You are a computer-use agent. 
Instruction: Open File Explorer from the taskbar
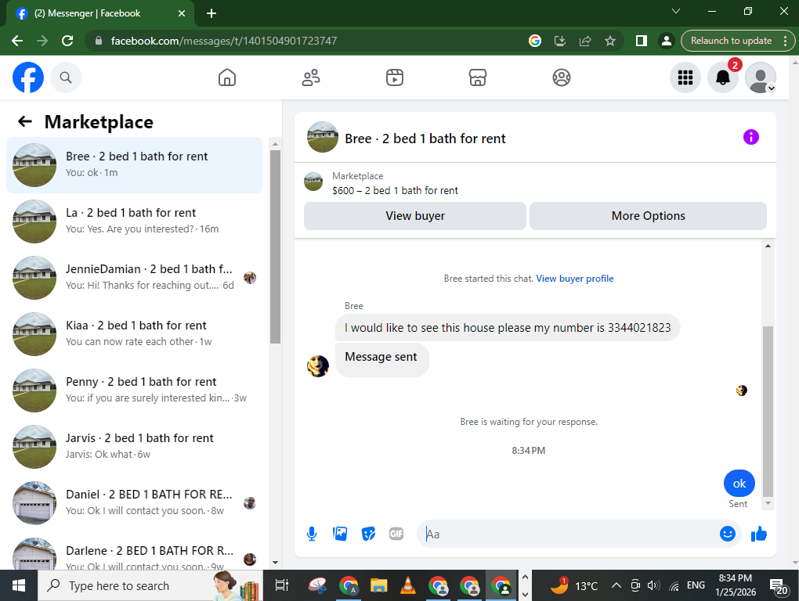click(378, 585)
